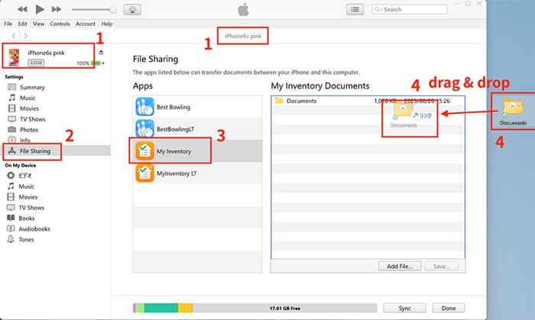Click the Audiobooks icon in sidebar
This screenshot has height=320, width=535.
click(11, 228)
